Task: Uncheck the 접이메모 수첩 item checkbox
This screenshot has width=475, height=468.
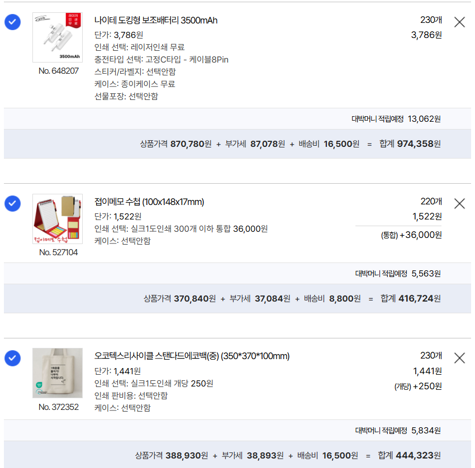Action: 12,204
